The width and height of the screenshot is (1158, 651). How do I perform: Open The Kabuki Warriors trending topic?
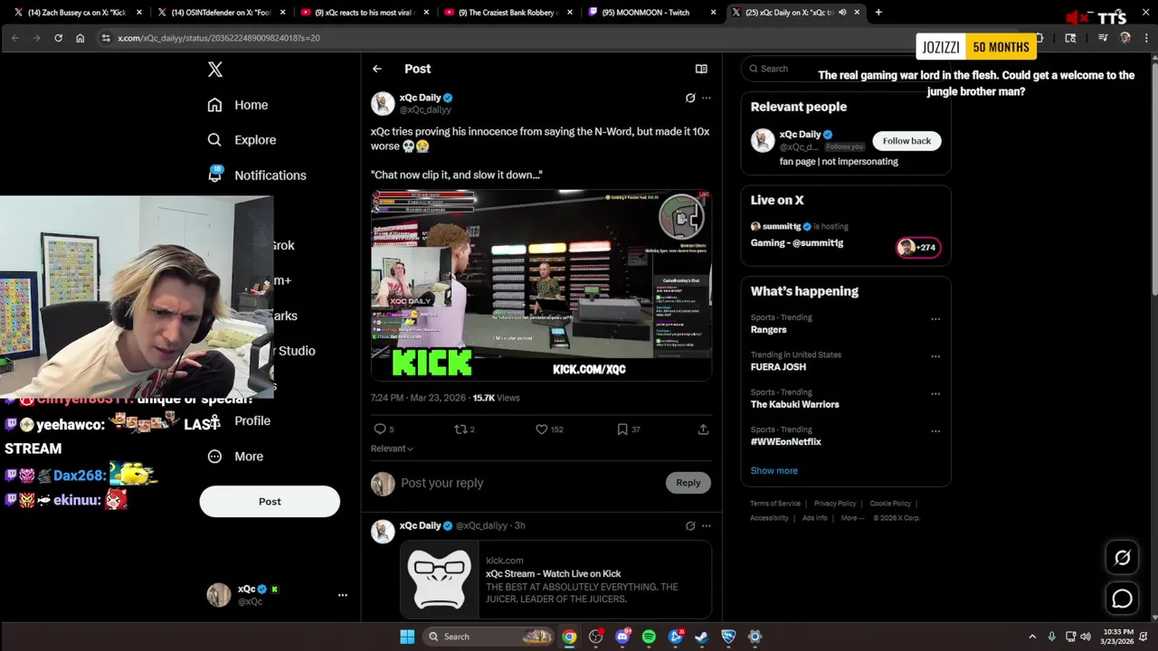click(794, 404)
